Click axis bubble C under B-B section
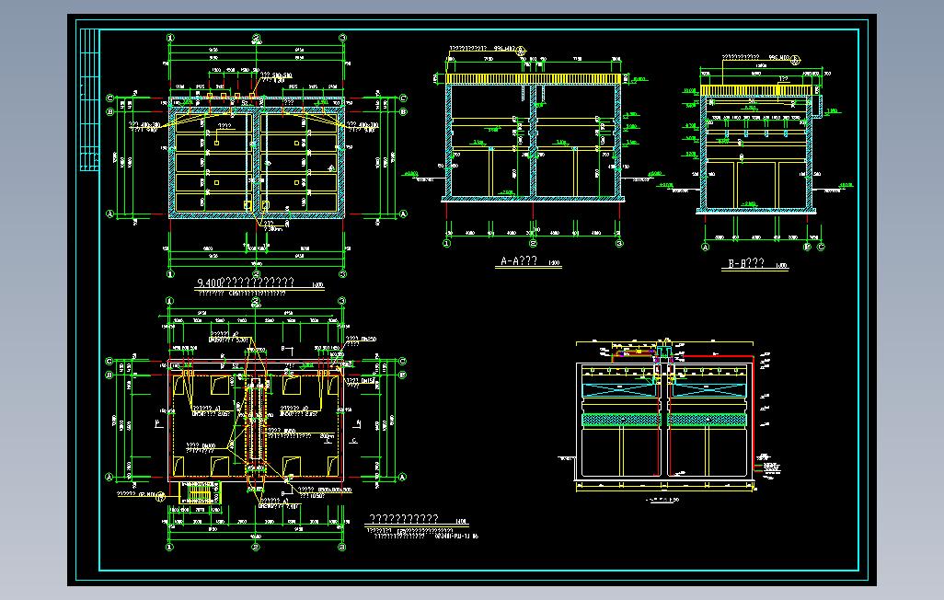 [x=821, y=247]
